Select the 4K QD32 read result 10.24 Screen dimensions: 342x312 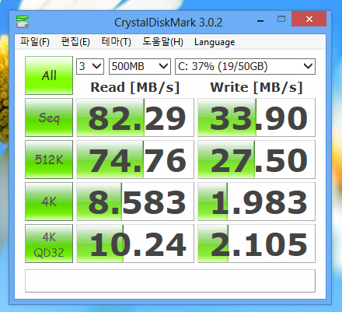click(135, 244)
